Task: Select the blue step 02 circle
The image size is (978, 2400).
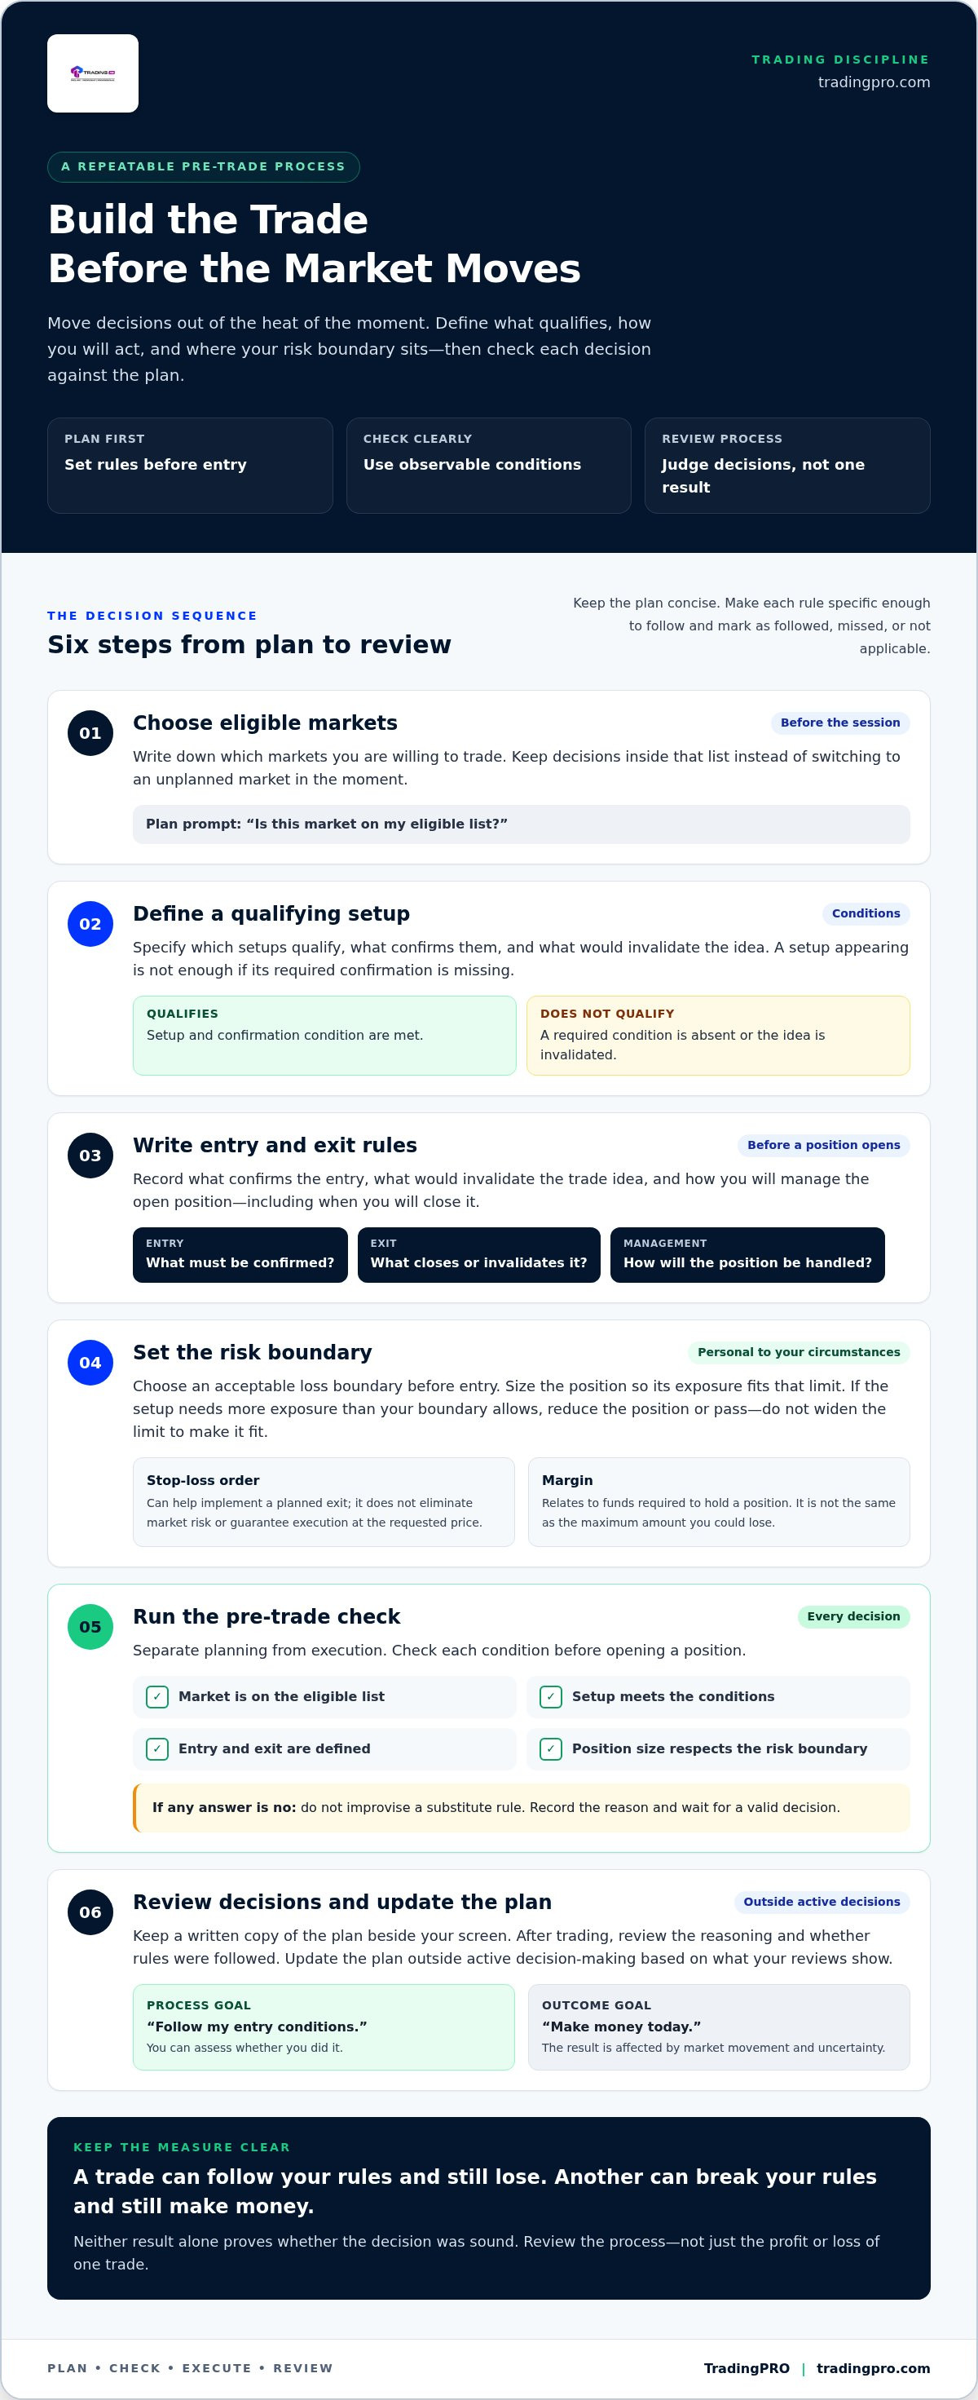Action: point(90,924)
